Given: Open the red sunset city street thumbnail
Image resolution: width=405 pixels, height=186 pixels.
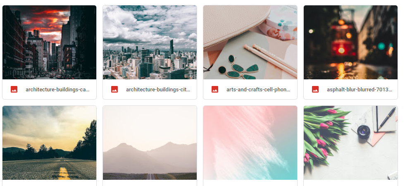Looking at the screenshot, I should (49, 42).
